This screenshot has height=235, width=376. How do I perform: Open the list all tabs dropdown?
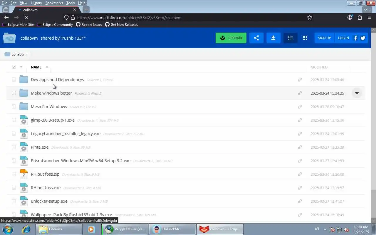(x=367, y=10)
